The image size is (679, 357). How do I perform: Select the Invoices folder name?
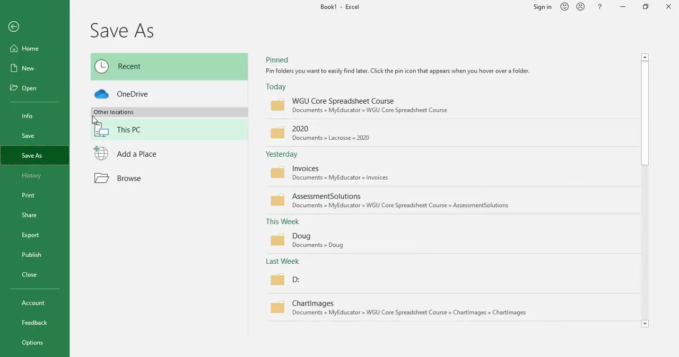pyautogui.click(x=305, y=168)
